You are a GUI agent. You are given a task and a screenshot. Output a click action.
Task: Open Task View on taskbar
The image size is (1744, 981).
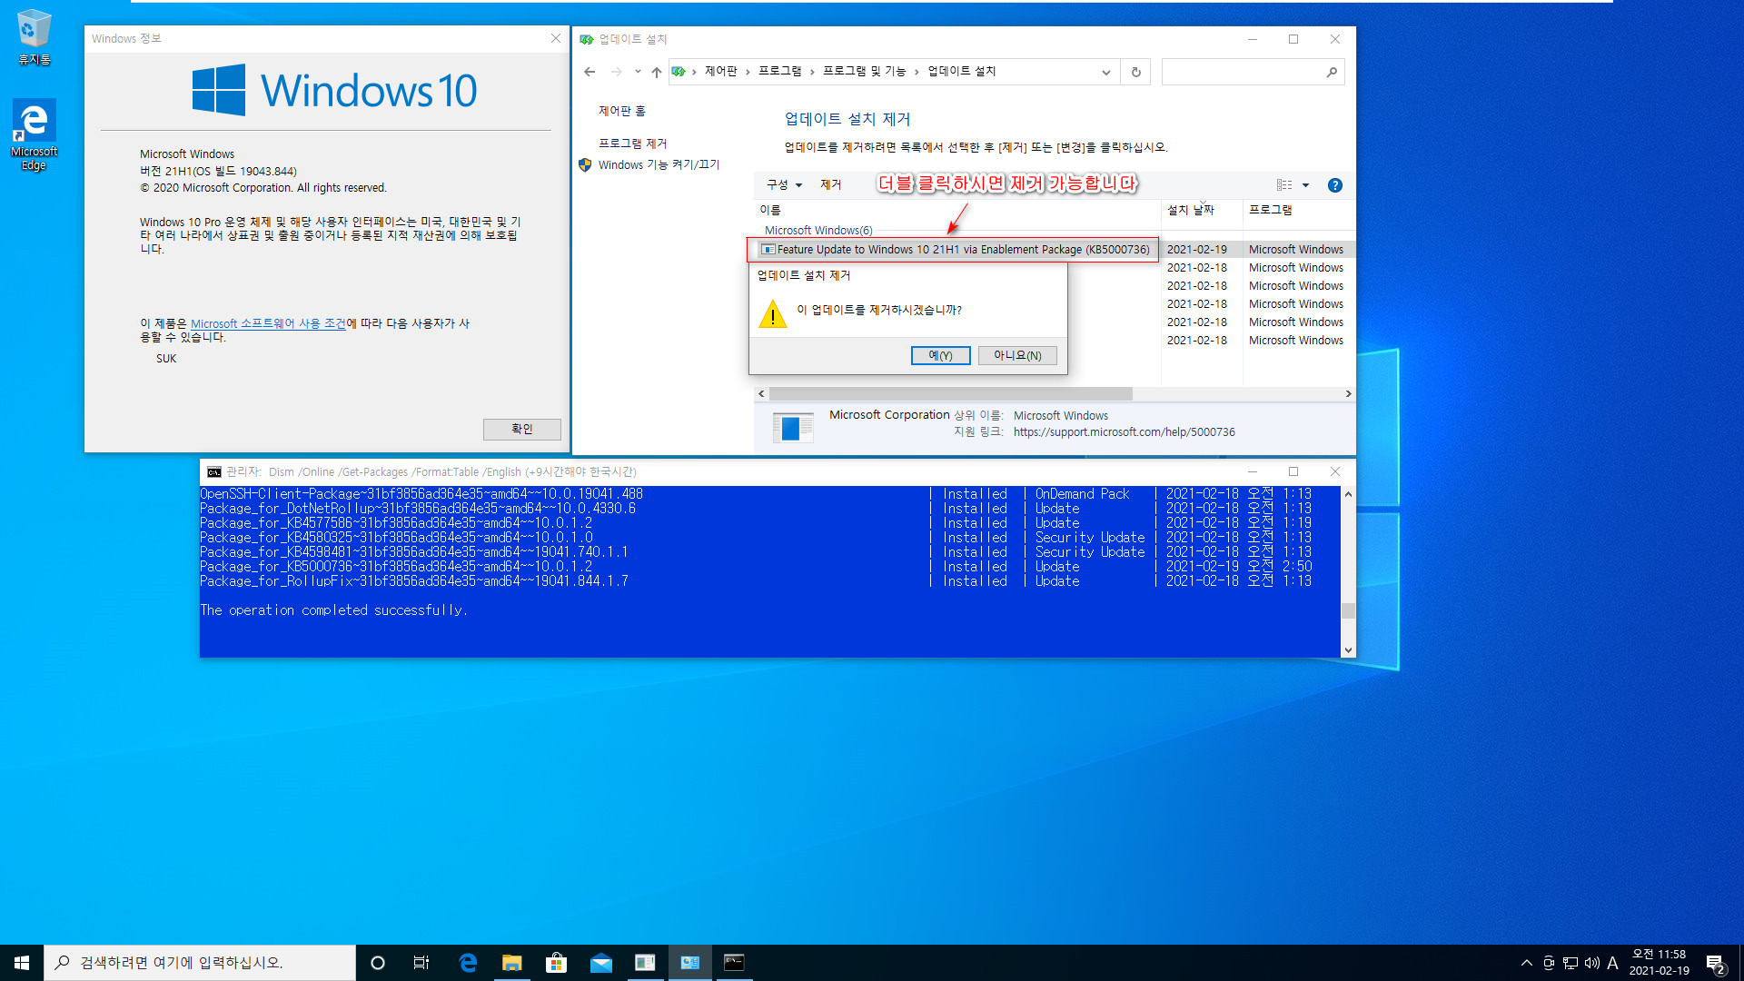421,963
